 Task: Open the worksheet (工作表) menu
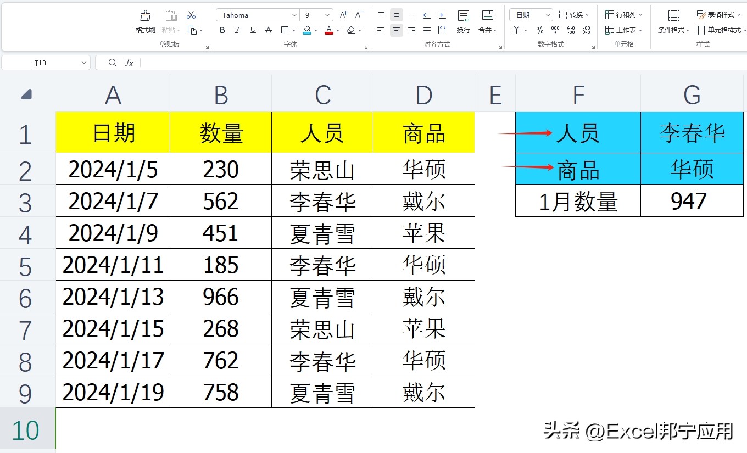(623, 30)
